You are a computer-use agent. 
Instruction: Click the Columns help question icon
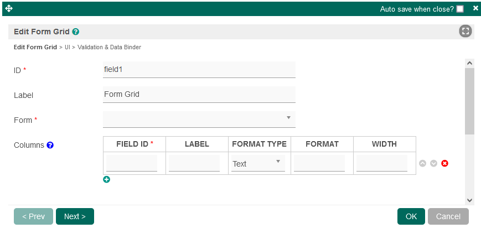pos(50,146)
